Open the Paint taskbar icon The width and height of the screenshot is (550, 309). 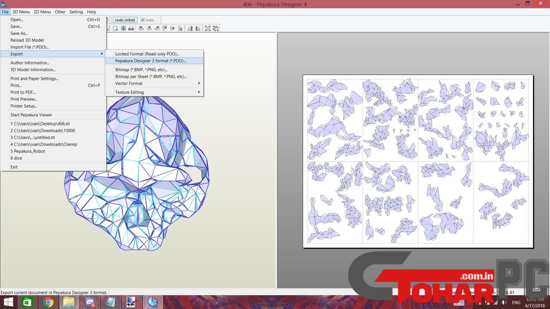coord(131,303)
